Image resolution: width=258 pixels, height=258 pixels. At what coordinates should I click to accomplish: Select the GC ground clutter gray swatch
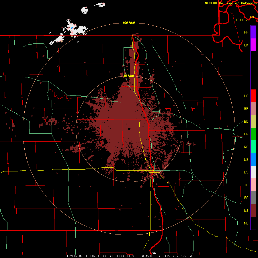tap(253, 198)
